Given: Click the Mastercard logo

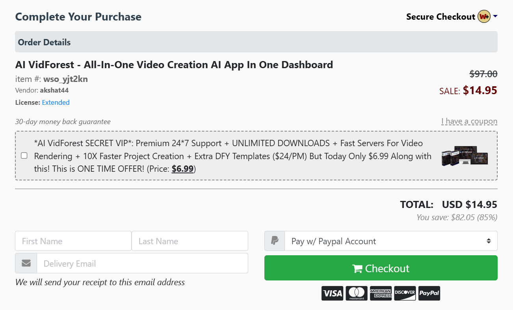Looking at the screenshot, I should pyautogui.click(x=357, y=293).
